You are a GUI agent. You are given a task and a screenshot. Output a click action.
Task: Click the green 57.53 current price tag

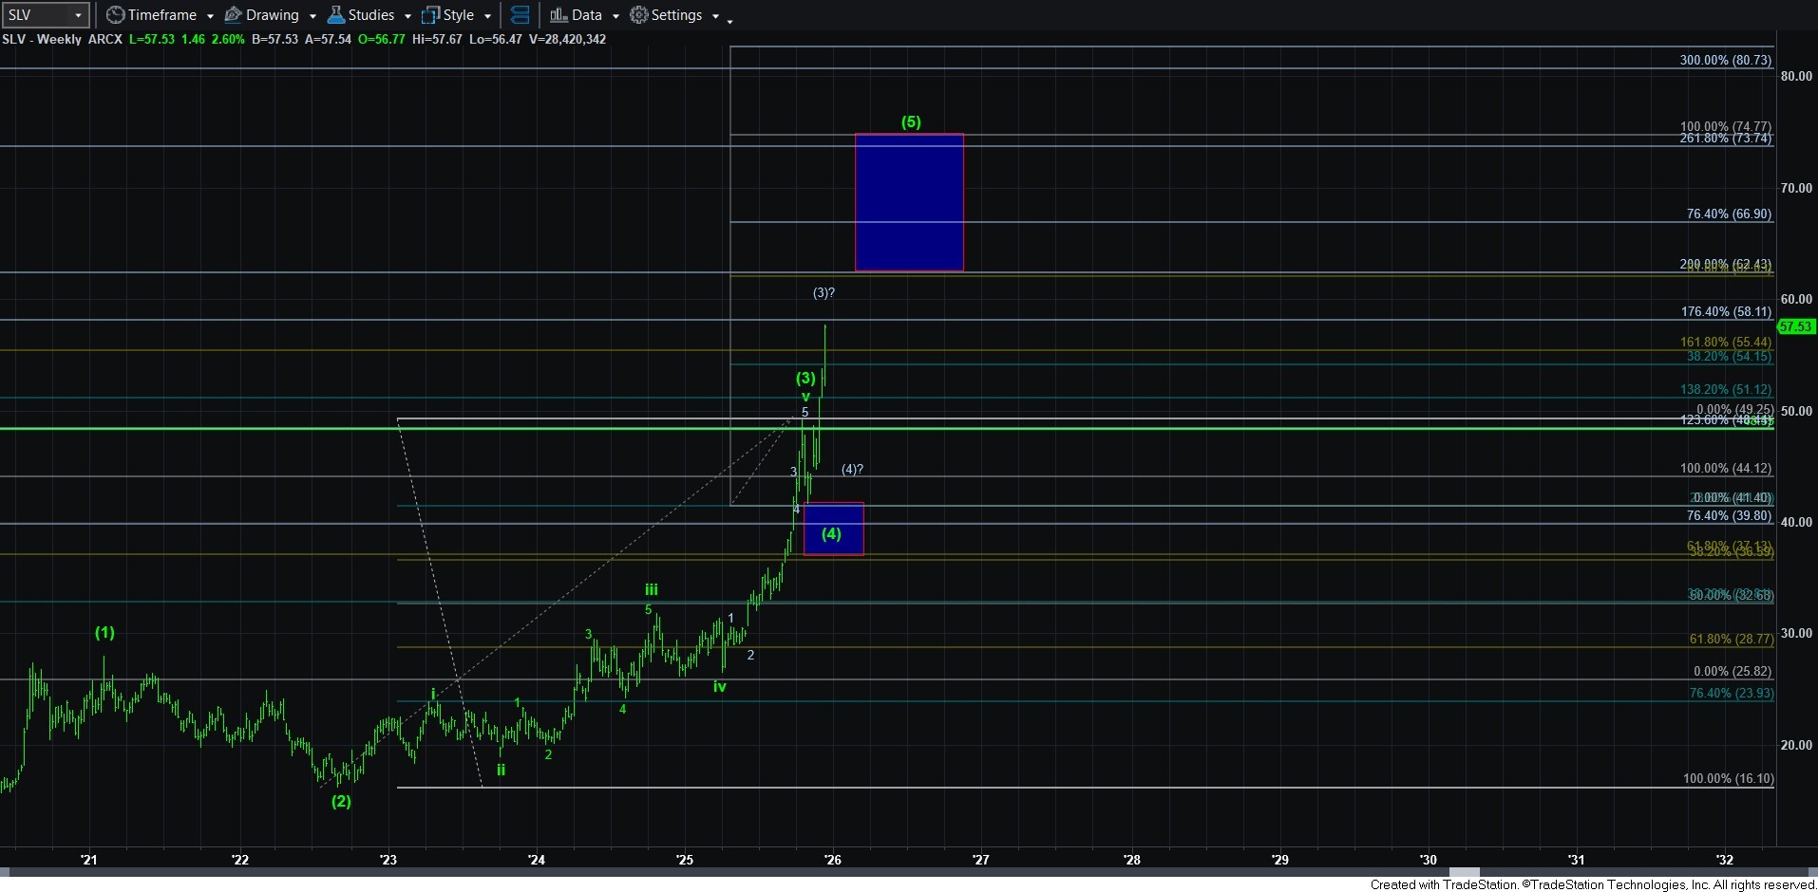click(x=1796, y=326)
